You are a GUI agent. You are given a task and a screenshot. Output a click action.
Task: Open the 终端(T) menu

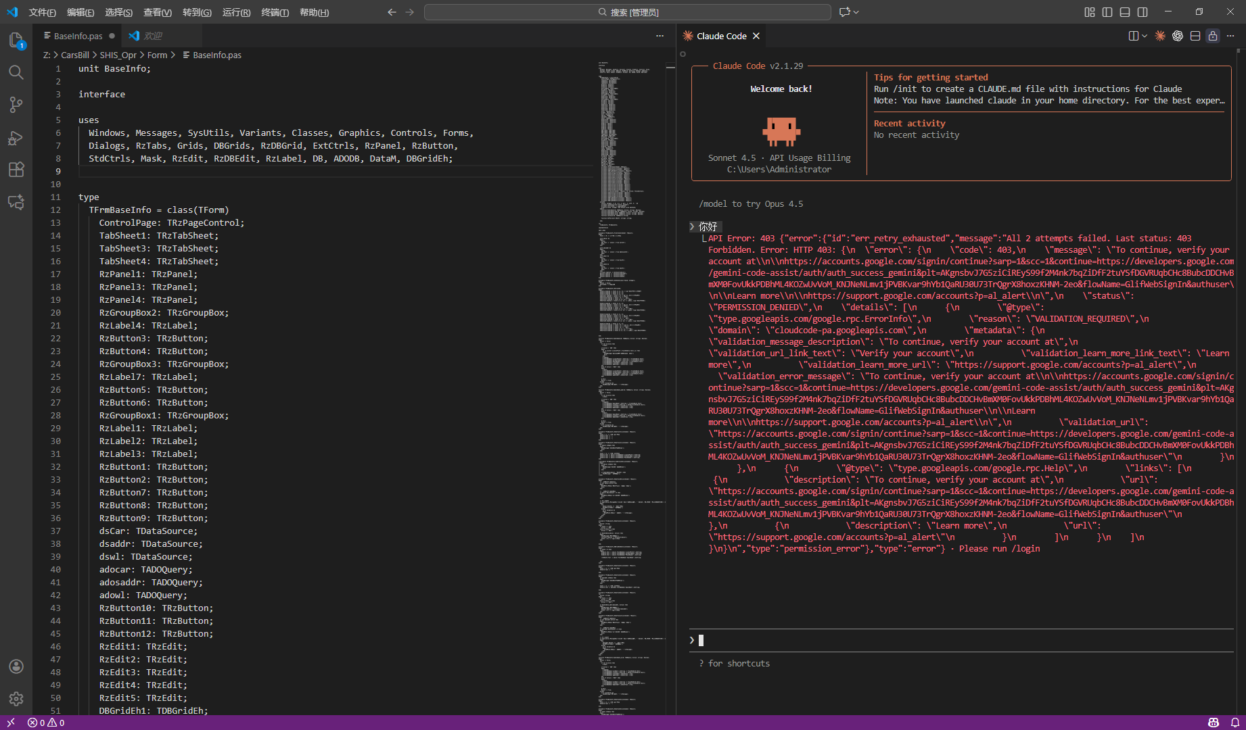point(275,12)
